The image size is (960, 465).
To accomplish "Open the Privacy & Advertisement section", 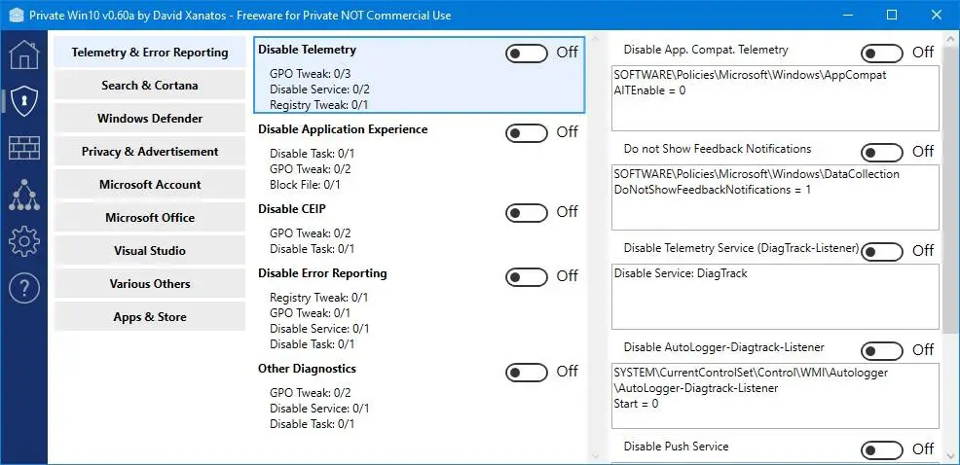I will 150,152.
